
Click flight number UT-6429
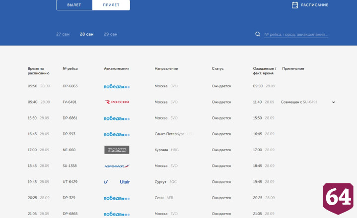[70, 182]
